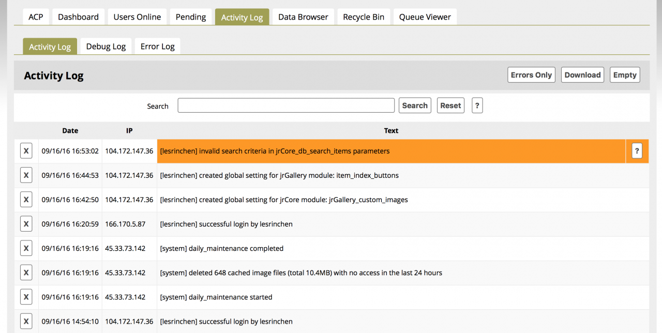Go to the Dashboard tab
Screen dimensions: 662x333
point(78,17)
